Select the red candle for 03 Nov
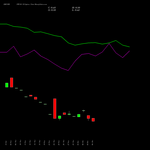This screenshot has height=150, width=150. click(x=12, y=82)
